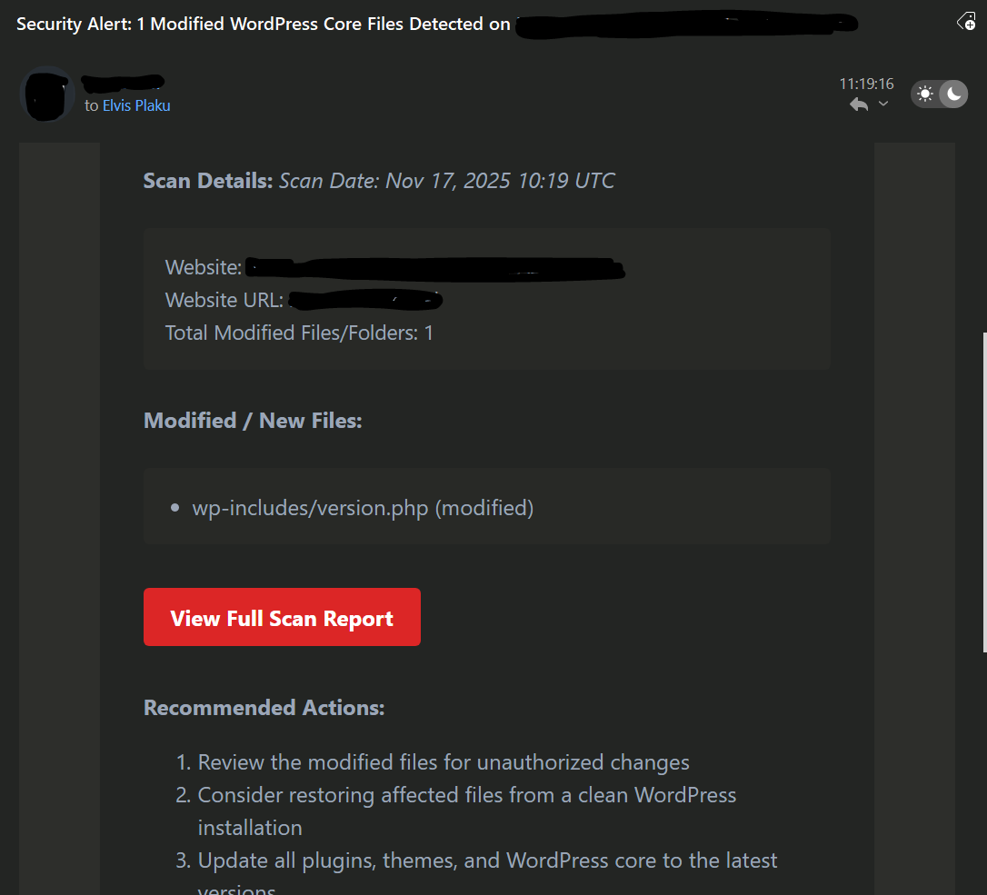Click the bullet next to wp-includes/version.php
Image resolution: width=987 pixels, height=895 pixels.
(x=174, y=508)
